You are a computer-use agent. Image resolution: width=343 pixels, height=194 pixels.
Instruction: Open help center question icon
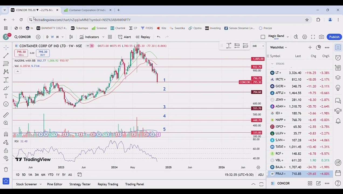click(338, 183)
